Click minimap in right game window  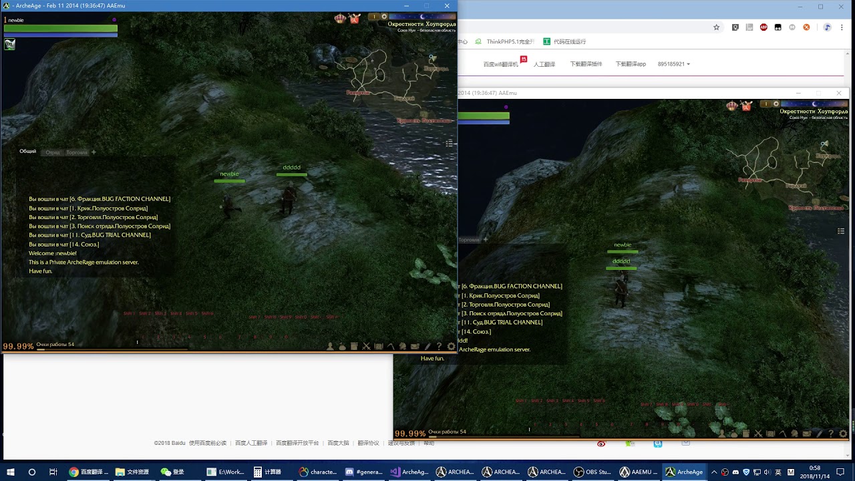[790, 172]
